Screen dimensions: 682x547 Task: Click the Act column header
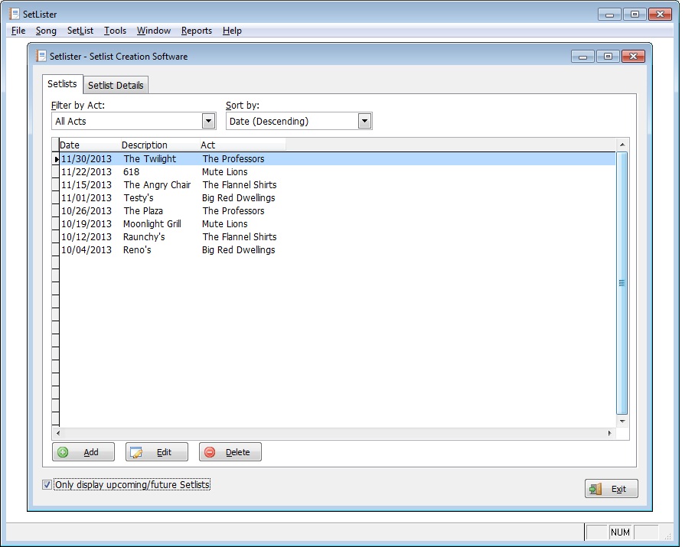coord(208,145)
